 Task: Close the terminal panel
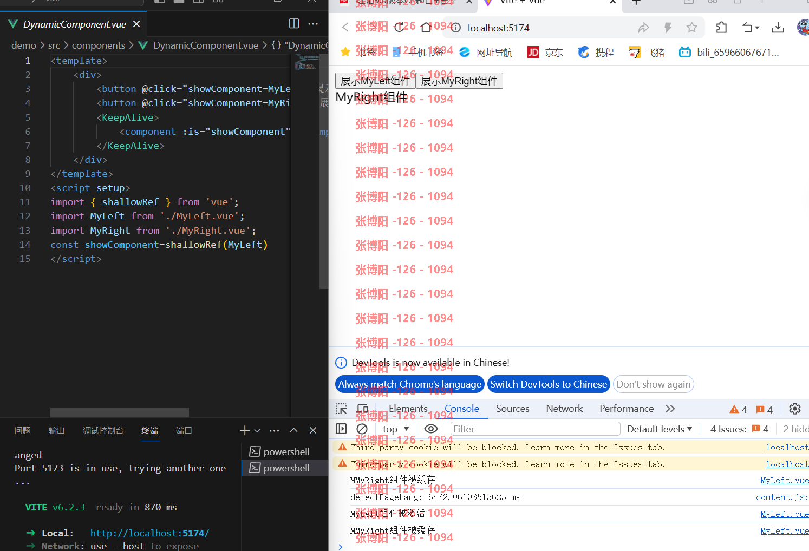pos(313,430)
